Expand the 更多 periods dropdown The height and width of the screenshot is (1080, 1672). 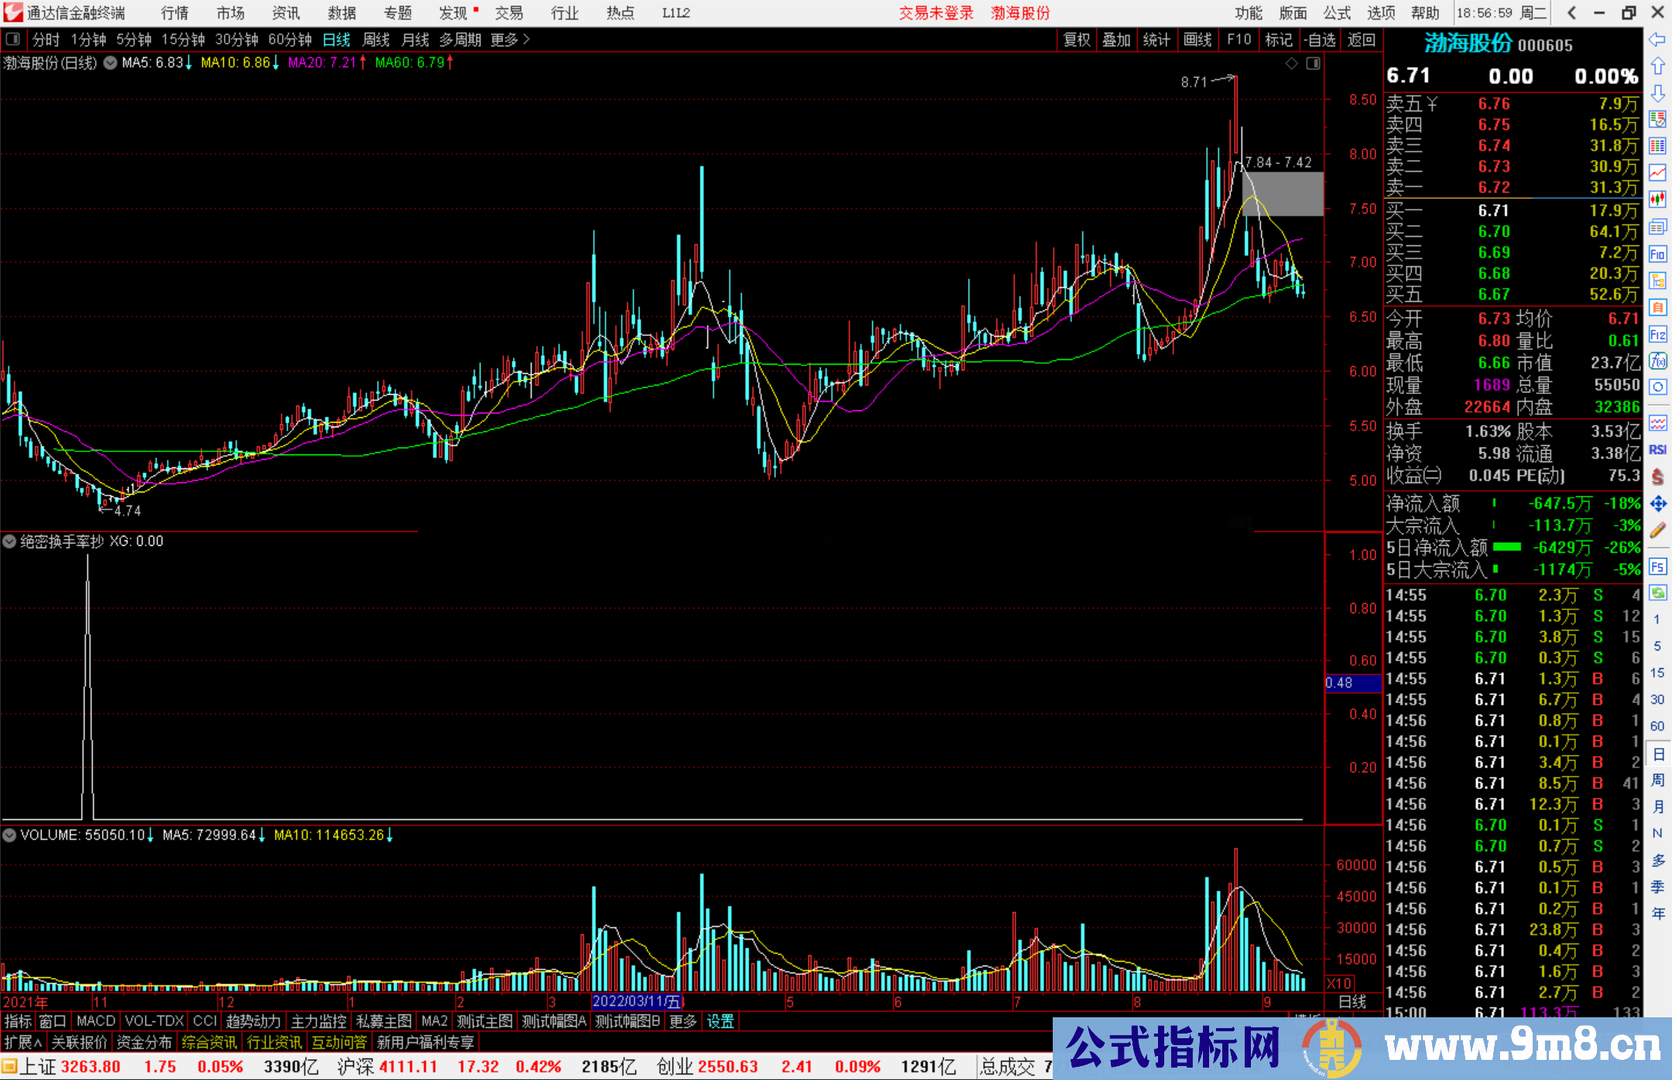(510, 39)
